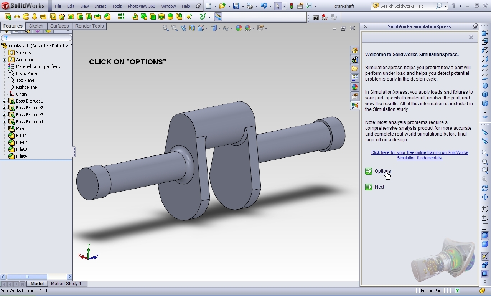Click the Undo arrow icon
Image resolution: width=491 pixels, height=296 pixels.
264,6
